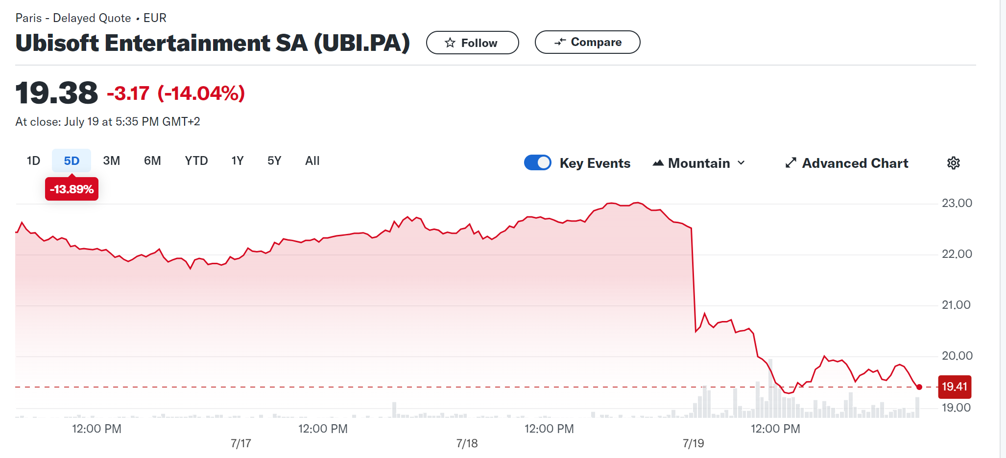Show the YTD chart range

(x=196, y=161)
